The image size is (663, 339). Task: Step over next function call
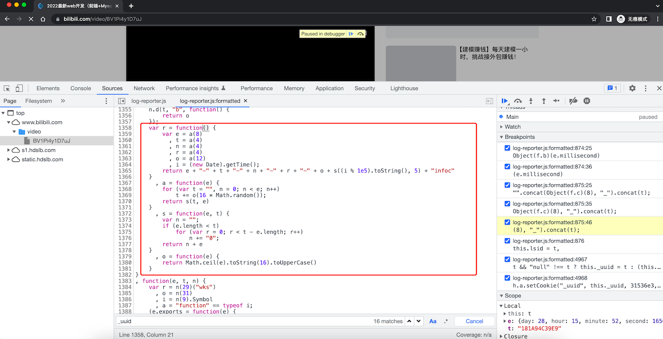tap(518, 101)
